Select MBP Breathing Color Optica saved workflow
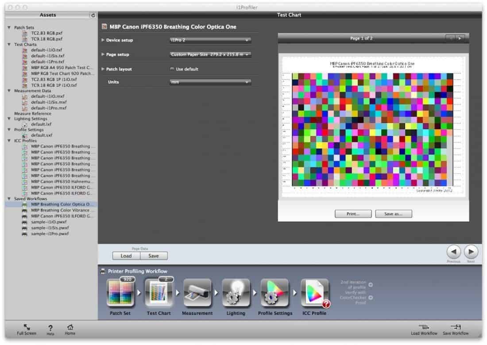Screen dimensions: 487x345 [x=62, y=204]
